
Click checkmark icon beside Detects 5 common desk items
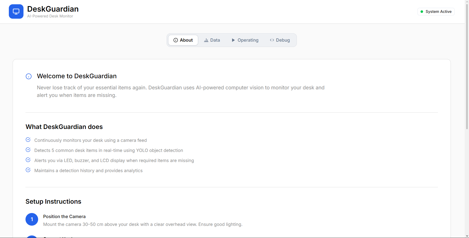tap(28, 150)
